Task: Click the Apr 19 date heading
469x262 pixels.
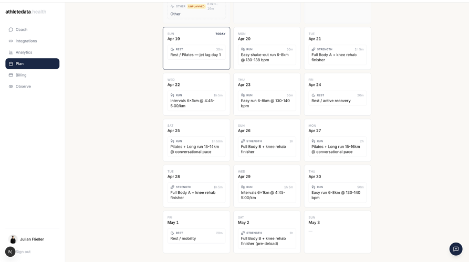Action: coord(174,39)
